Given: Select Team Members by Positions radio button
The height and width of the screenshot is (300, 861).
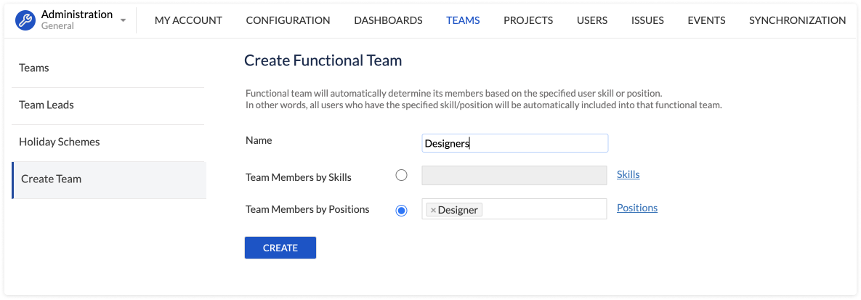Looking at the screenshot, I should 401,210.
